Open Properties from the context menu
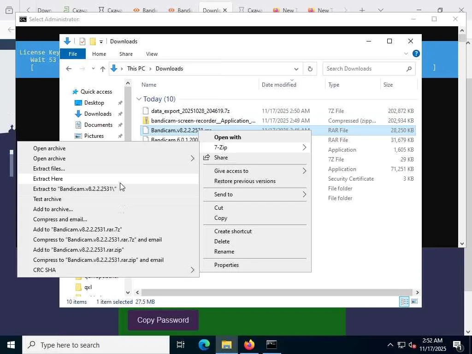The height and width of the screenshot is (354, 472). coord(254,265)
